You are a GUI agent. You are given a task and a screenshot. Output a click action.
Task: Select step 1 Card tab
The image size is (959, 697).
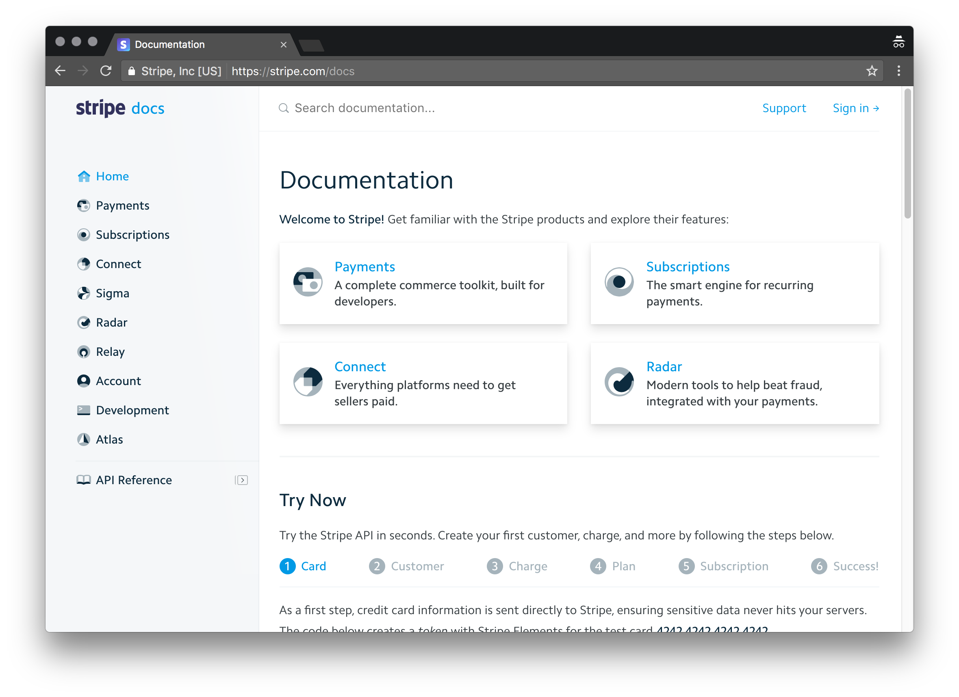pos(303,566)
